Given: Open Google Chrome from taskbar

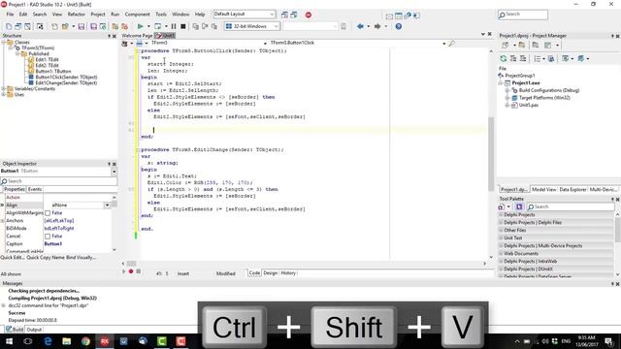Looking at the screenshot, I should [x=85, y=341].
